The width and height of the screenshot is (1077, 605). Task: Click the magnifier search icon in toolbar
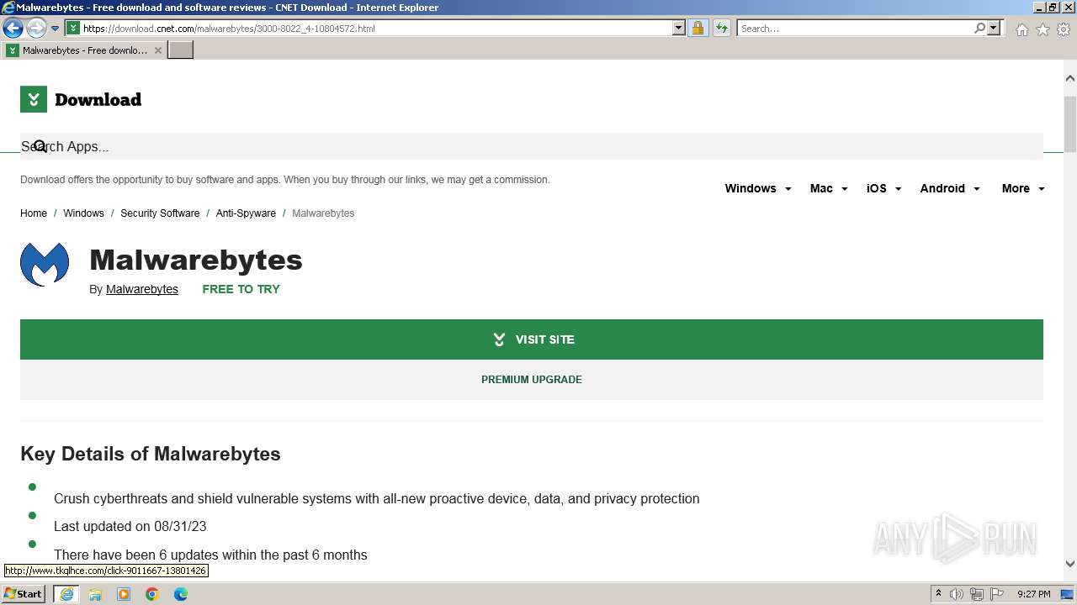click(979, 28)
